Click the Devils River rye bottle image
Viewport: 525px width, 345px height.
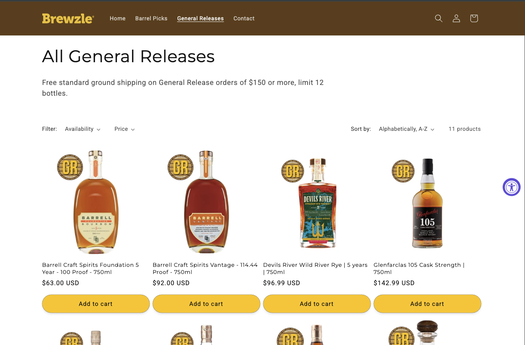[x=317, y=203]
